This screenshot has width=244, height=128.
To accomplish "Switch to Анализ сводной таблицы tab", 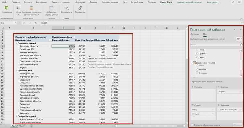I will (189, 2).
